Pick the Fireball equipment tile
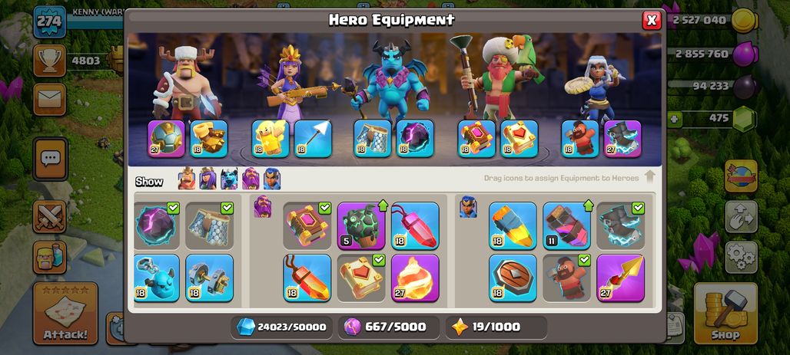The image size is (790, 355). click(415, 278)
